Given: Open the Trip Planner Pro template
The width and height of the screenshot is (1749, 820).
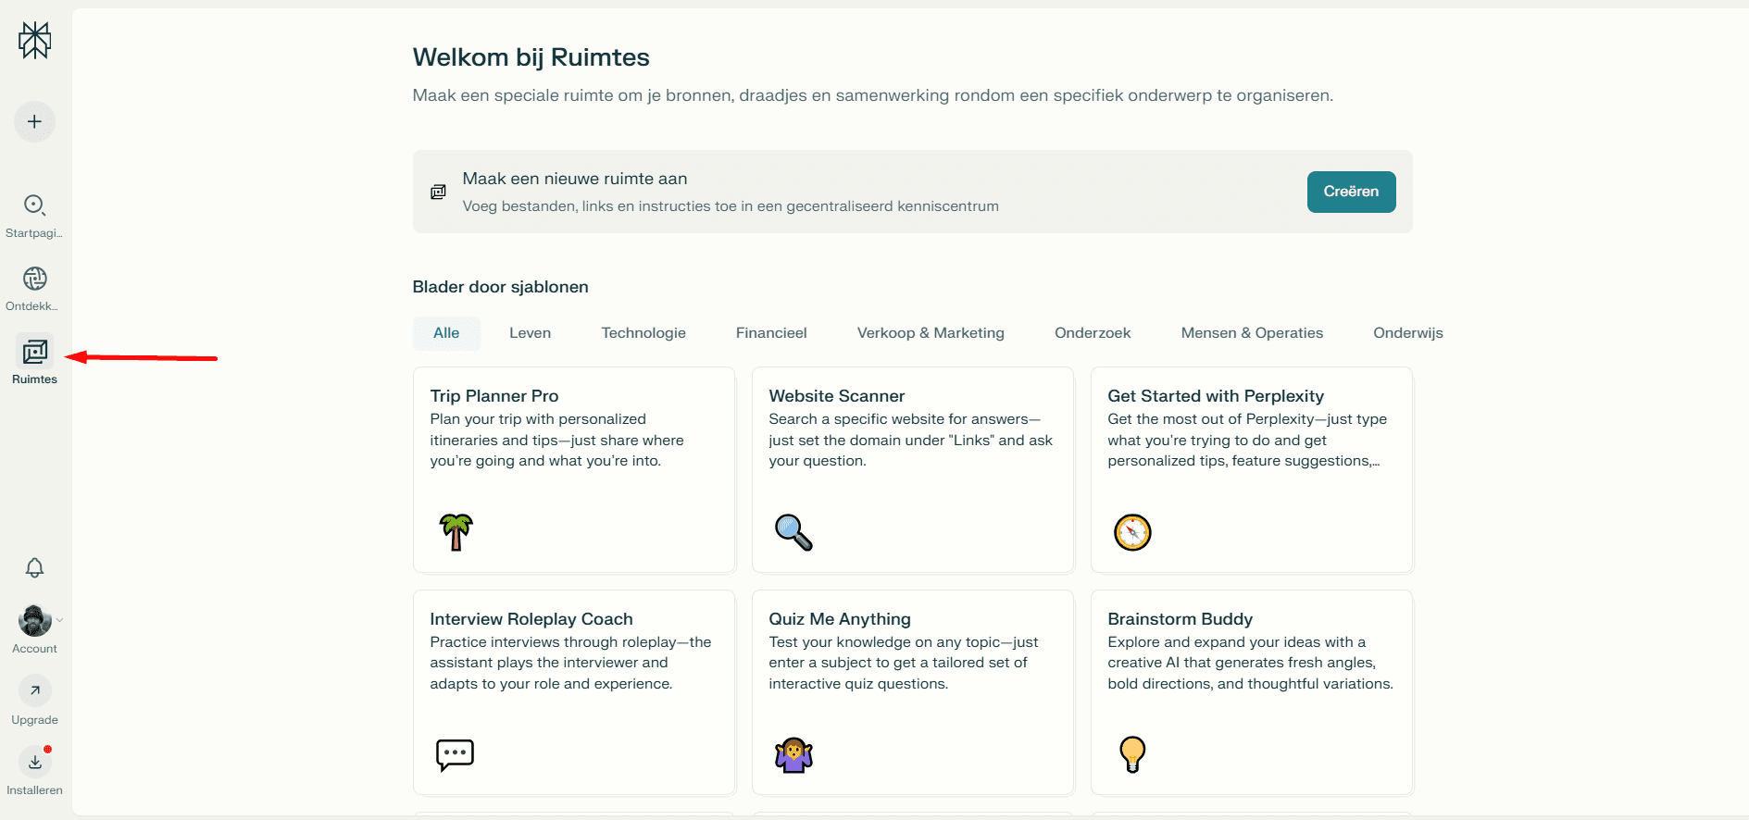Looking at the screenshot, I should pyautogui.click(x=574, y=470).
